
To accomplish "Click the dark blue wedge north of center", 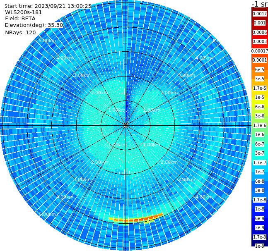I will tap(127, 107).
